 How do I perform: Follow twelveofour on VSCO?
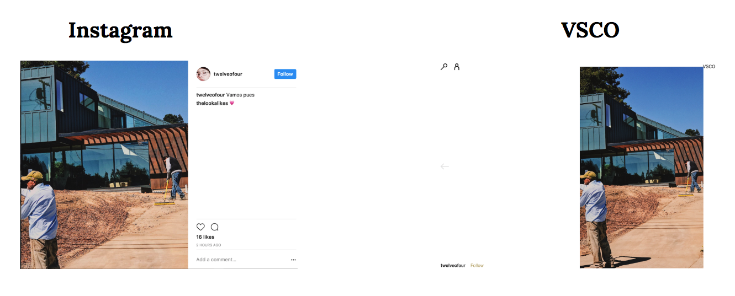(x=477, y=266)
